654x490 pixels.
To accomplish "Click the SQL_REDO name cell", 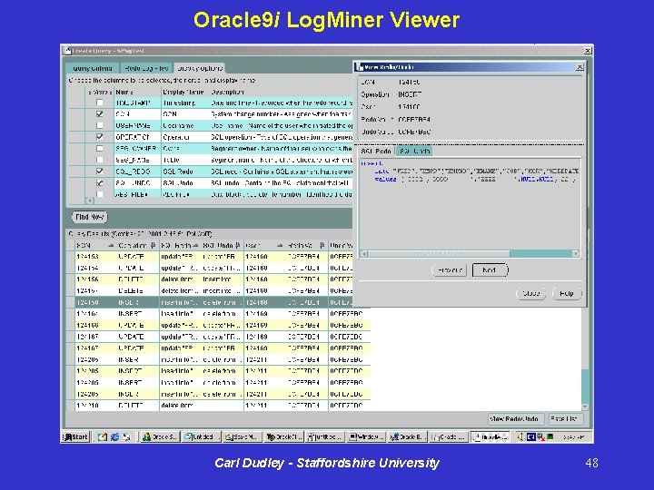I will tap(137, 171).
